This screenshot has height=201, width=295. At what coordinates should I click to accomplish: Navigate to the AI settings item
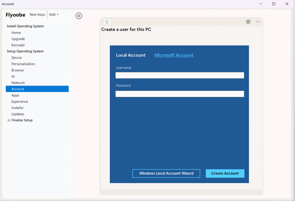(13, 77)
